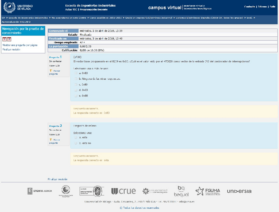279x212 pixels.
Task: Select radio option a. esta
Action: point(76,138)
